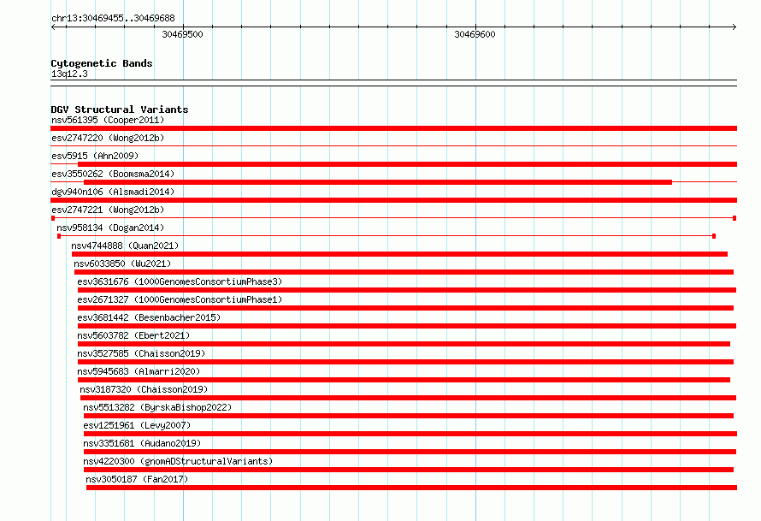
Task: Open nsv3527585 (Chaisson2019) label
Action: click(x=141, y=353)
